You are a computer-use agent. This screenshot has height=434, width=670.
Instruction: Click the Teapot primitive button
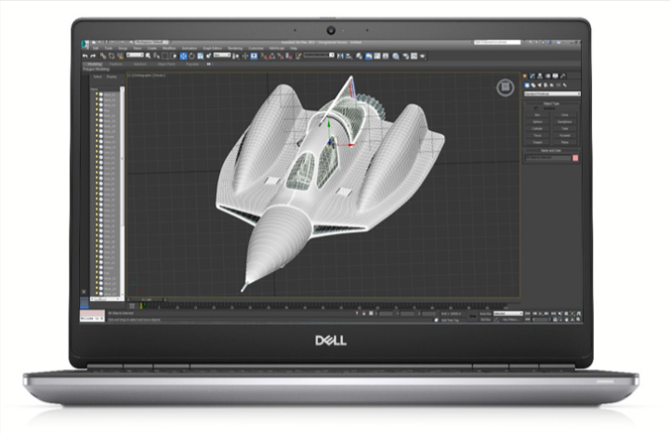click(x=537, y=142)
